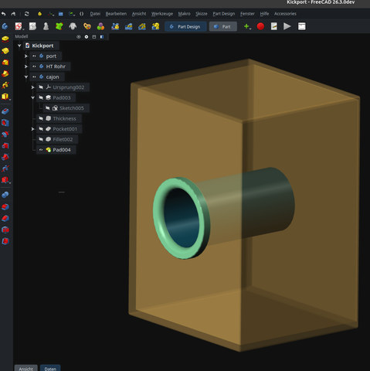Click the Create Body icon

click(5, 26)
